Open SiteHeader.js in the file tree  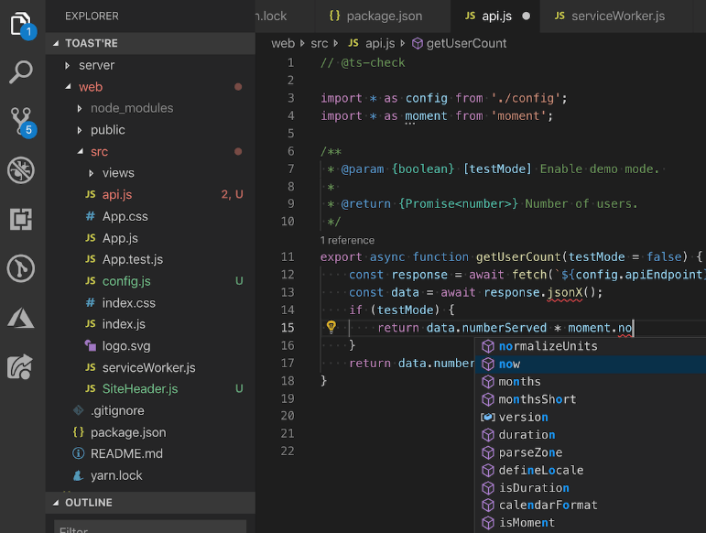point(139,389)
